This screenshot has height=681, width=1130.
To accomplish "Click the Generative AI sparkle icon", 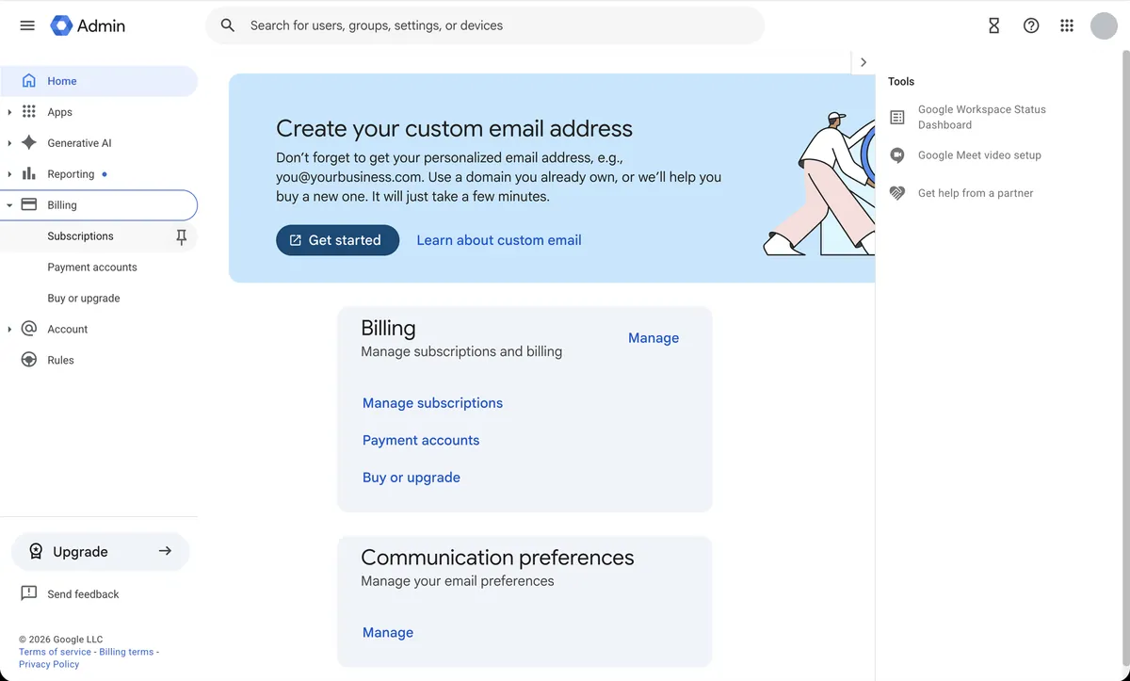I will click(x=29, y=143).
